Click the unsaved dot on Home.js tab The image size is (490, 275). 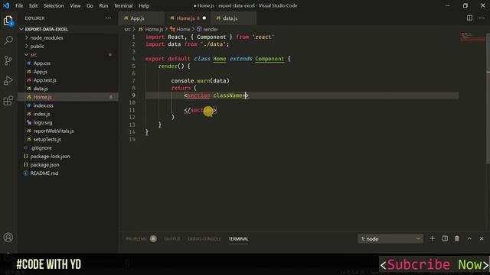[x=204, y=18]
